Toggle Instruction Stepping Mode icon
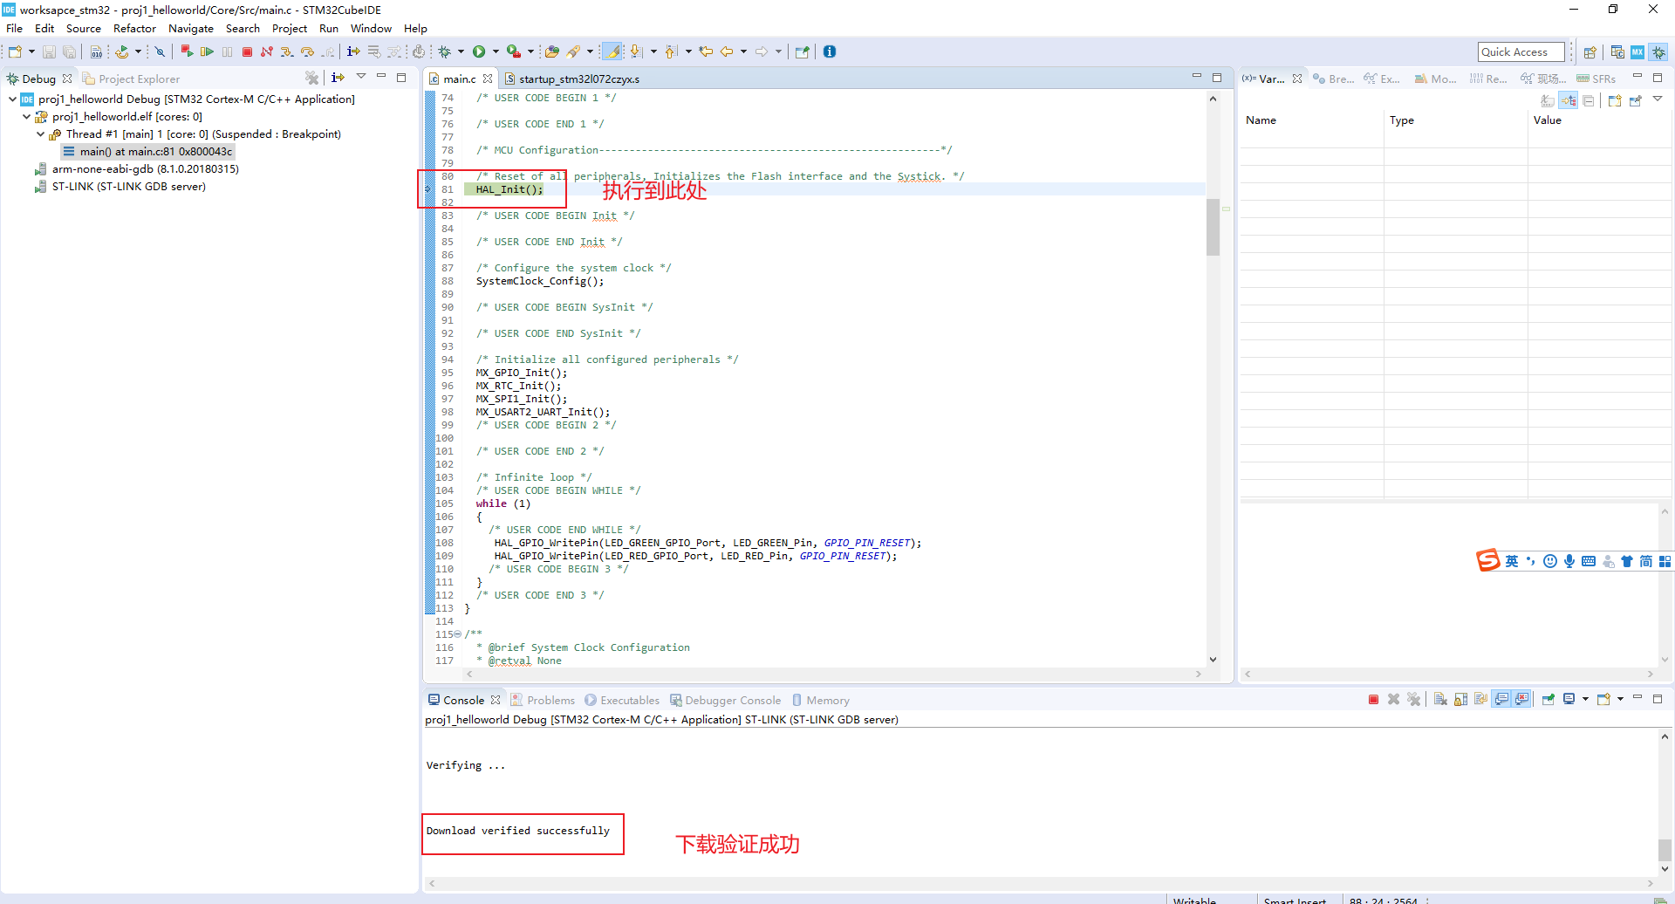Screen dimensions: 1675x904 (353, 51)
